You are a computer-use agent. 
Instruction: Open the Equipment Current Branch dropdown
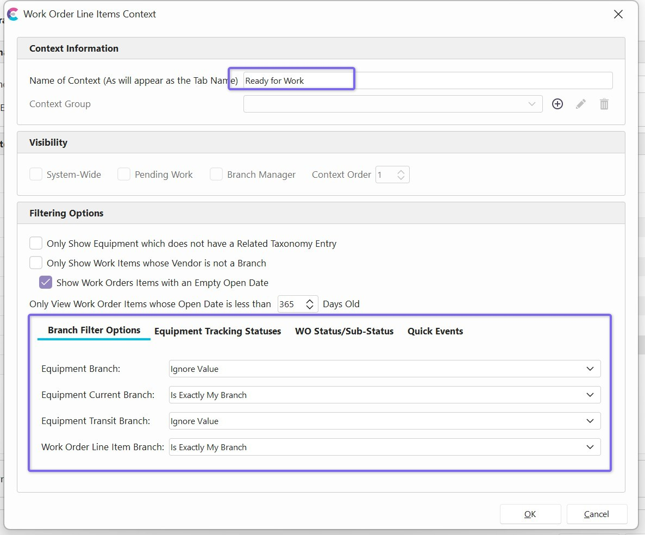click(384, 395)
